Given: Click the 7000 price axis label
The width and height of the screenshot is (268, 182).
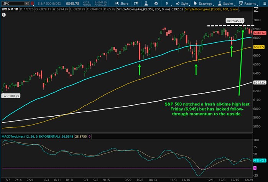Looking at the screenshot, I should [x=257, y=20].
